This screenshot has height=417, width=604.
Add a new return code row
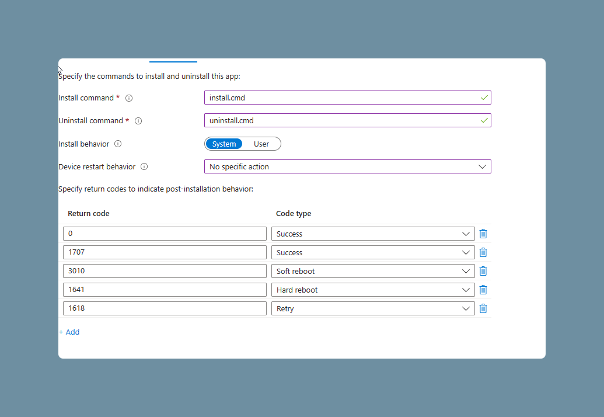(x=69, y=332)
